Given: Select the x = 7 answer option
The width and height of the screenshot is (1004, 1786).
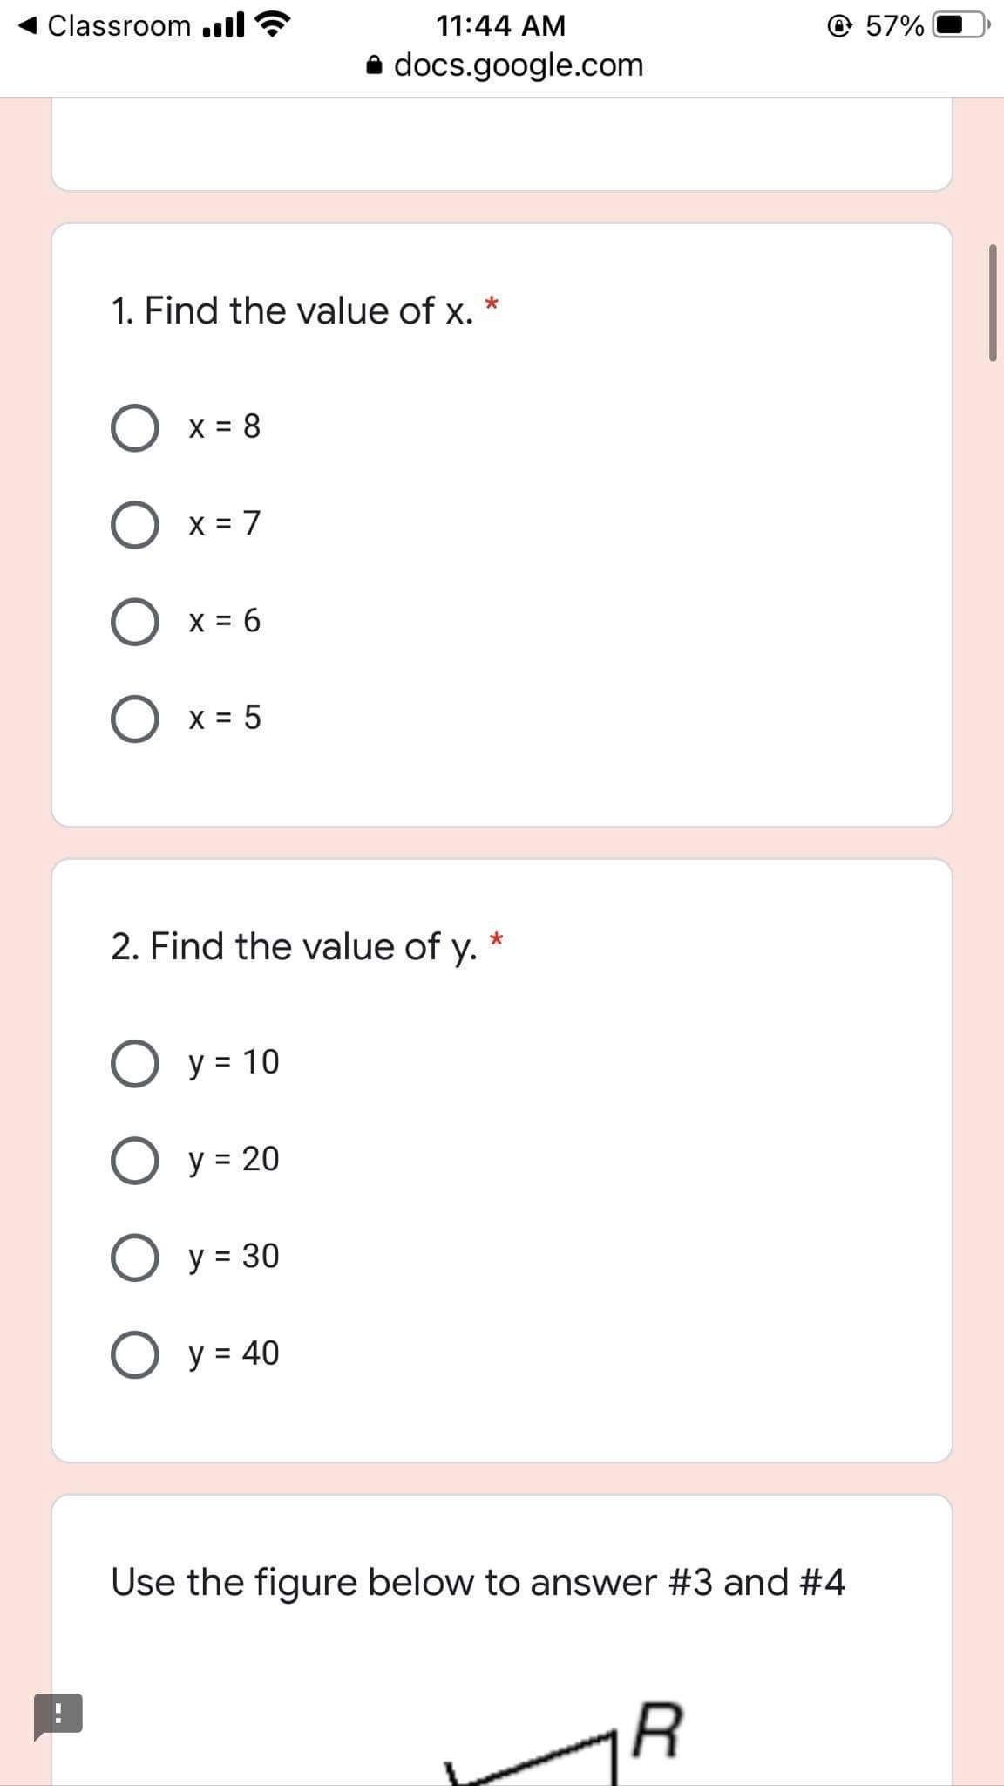Looking at the screenshot, I should (x=135, y=524).
